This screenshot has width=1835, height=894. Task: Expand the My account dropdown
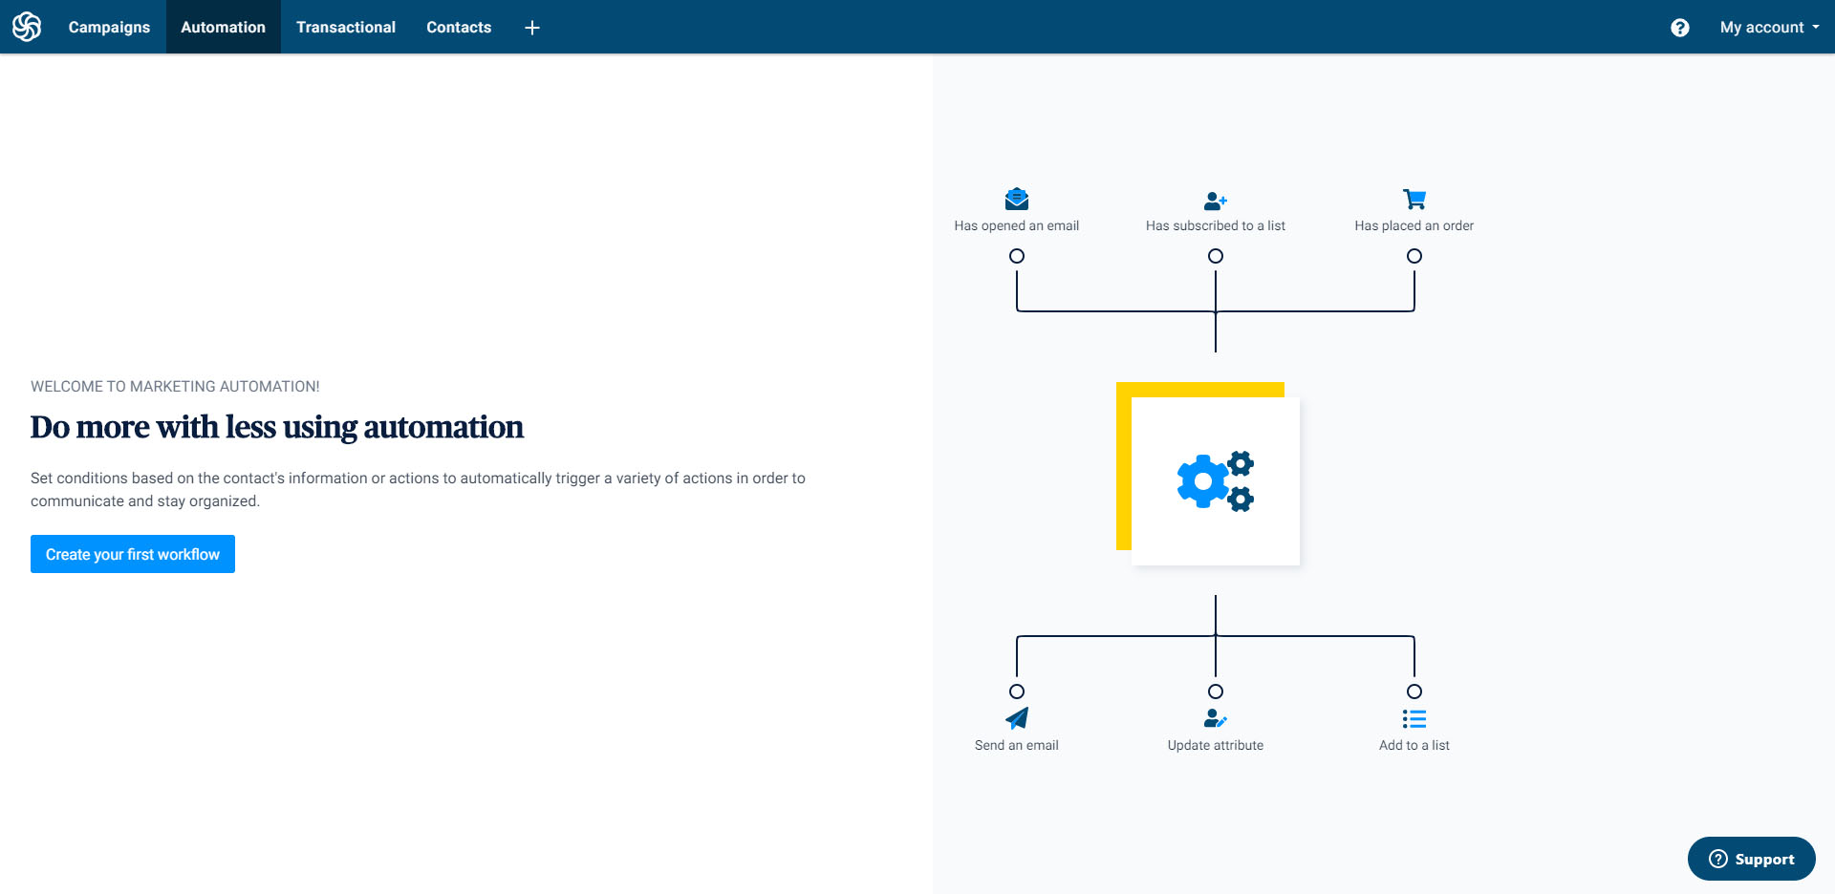click(x=1769, y=27)
